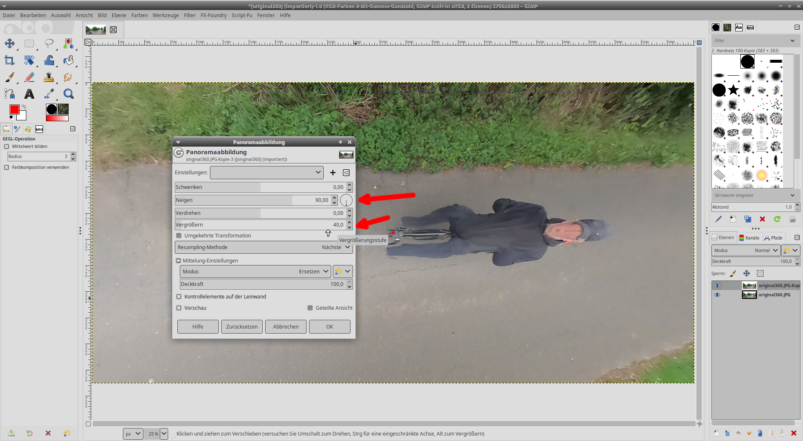Open the Einstellungen presets dropdown
This screenshot has height=441, width=803.
(266, 173)
